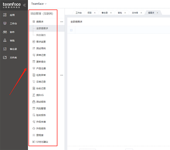
Task: Click the 全部提需求 heading in content area
Action: coord(76,22)
